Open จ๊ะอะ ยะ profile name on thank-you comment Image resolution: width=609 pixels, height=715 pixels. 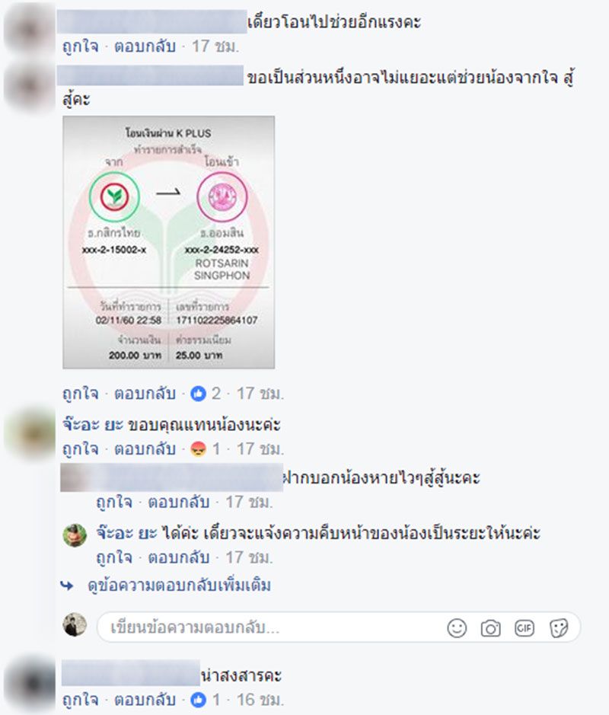coord(93,425)
